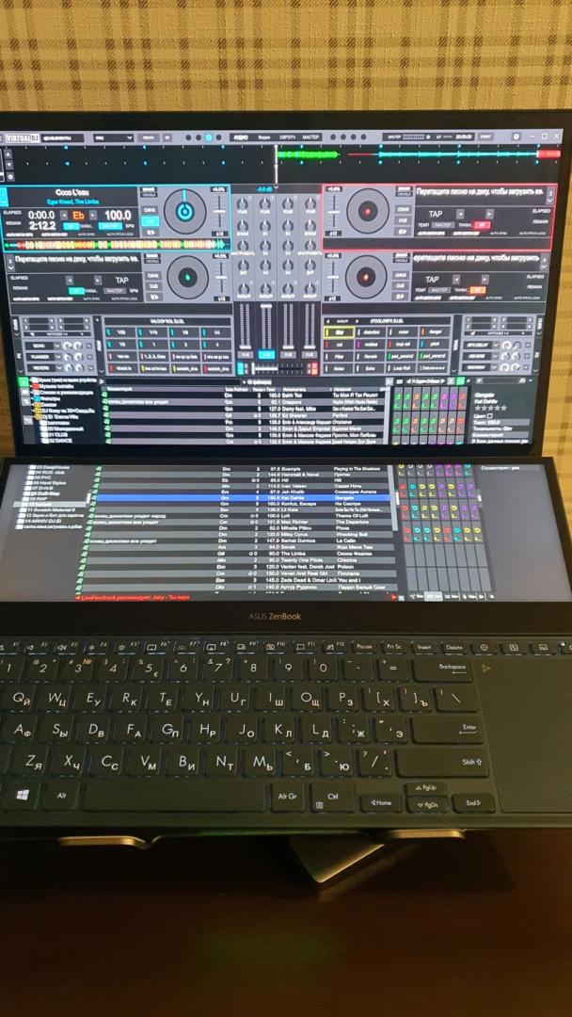Image resolution: width=572 pixels, height=1017 pixels.
Task: Click the lower-right deck's jog wheel
Action: pos(366,276)
